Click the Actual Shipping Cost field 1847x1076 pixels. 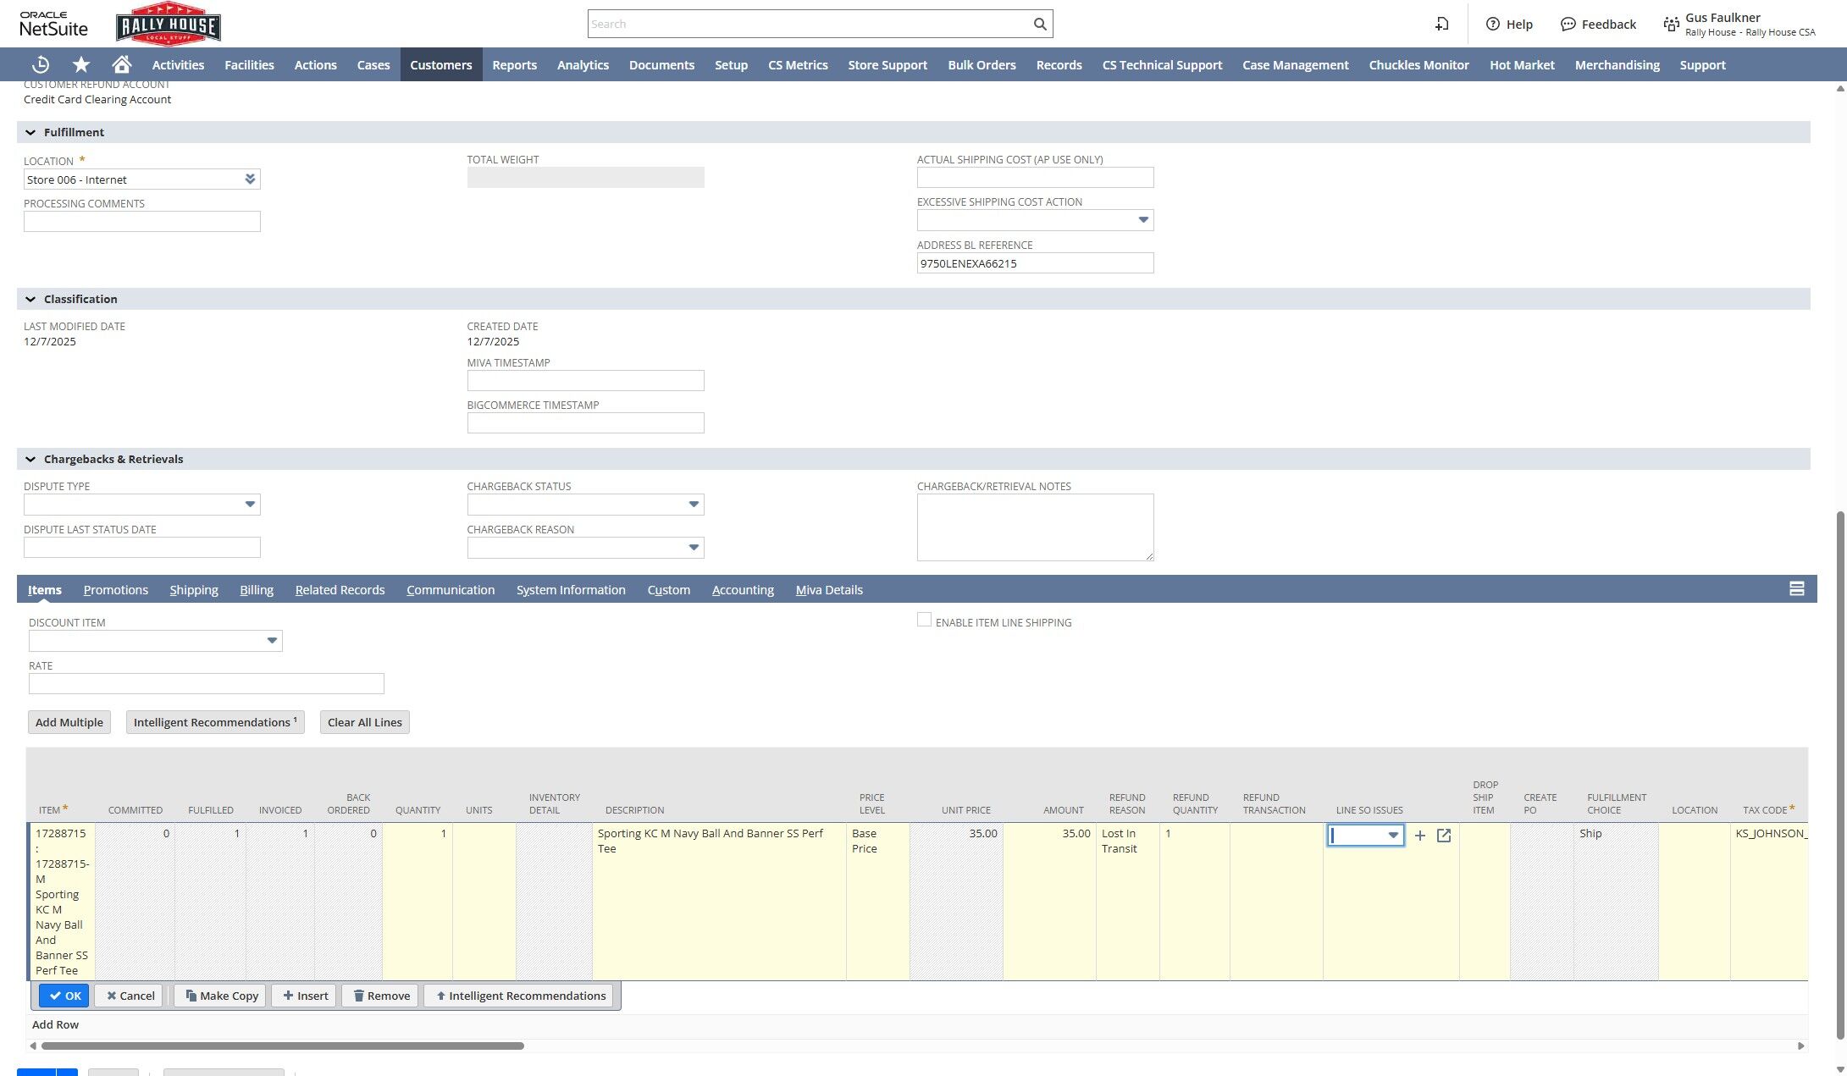click(x=1035, y=178)
